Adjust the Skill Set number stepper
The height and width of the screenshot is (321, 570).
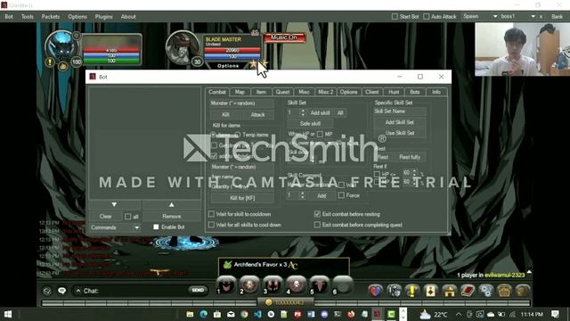click(303, 113)
